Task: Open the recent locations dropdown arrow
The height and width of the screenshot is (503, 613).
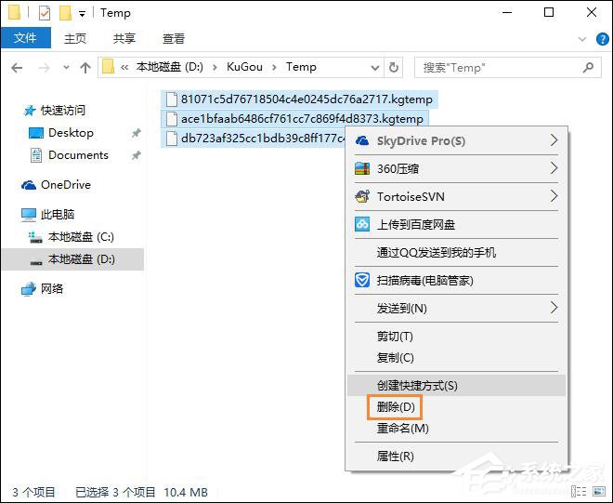Action: 66,68
